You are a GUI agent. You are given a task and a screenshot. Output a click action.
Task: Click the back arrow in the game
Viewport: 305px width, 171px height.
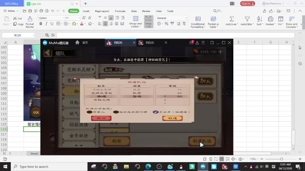coord(48,53)
